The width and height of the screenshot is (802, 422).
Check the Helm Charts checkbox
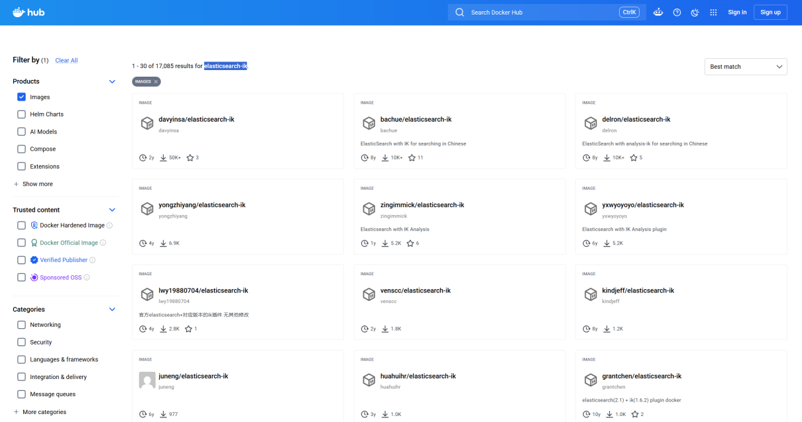coord(21,114)
